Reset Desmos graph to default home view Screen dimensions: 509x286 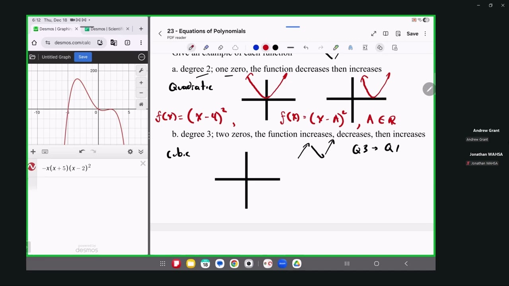point(141,104)
